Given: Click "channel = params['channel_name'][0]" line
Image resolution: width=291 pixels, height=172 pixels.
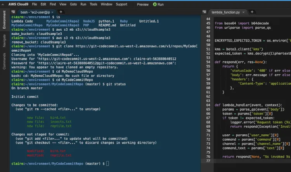Looking at the screenshot, I should click(256, 144).
